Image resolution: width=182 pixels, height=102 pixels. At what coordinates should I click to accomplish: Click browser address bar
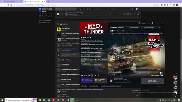(84, 5)
